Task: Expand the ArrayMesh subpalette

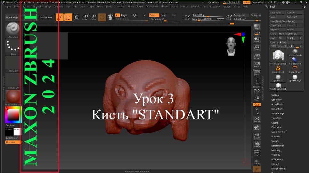Action: pyautogui.click(x=277, y=104)
